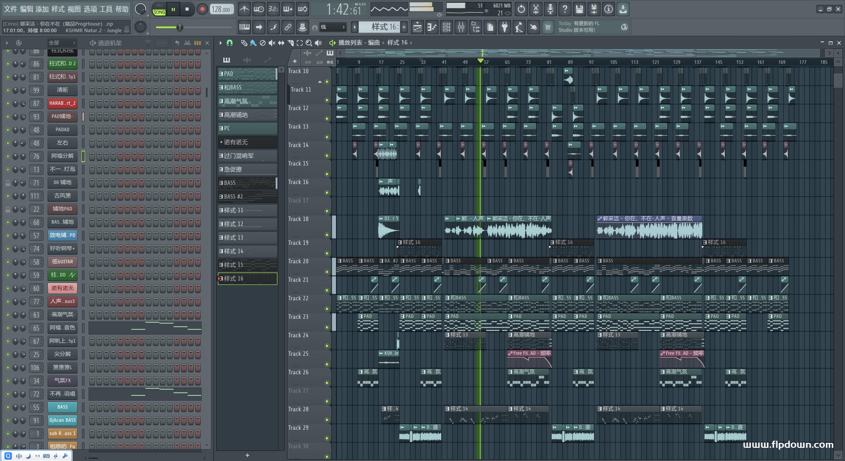The width and height of the screenshot is (845, 461).
Task: Select the mute tool in playlist toolbar
Action: click(272, 43)
